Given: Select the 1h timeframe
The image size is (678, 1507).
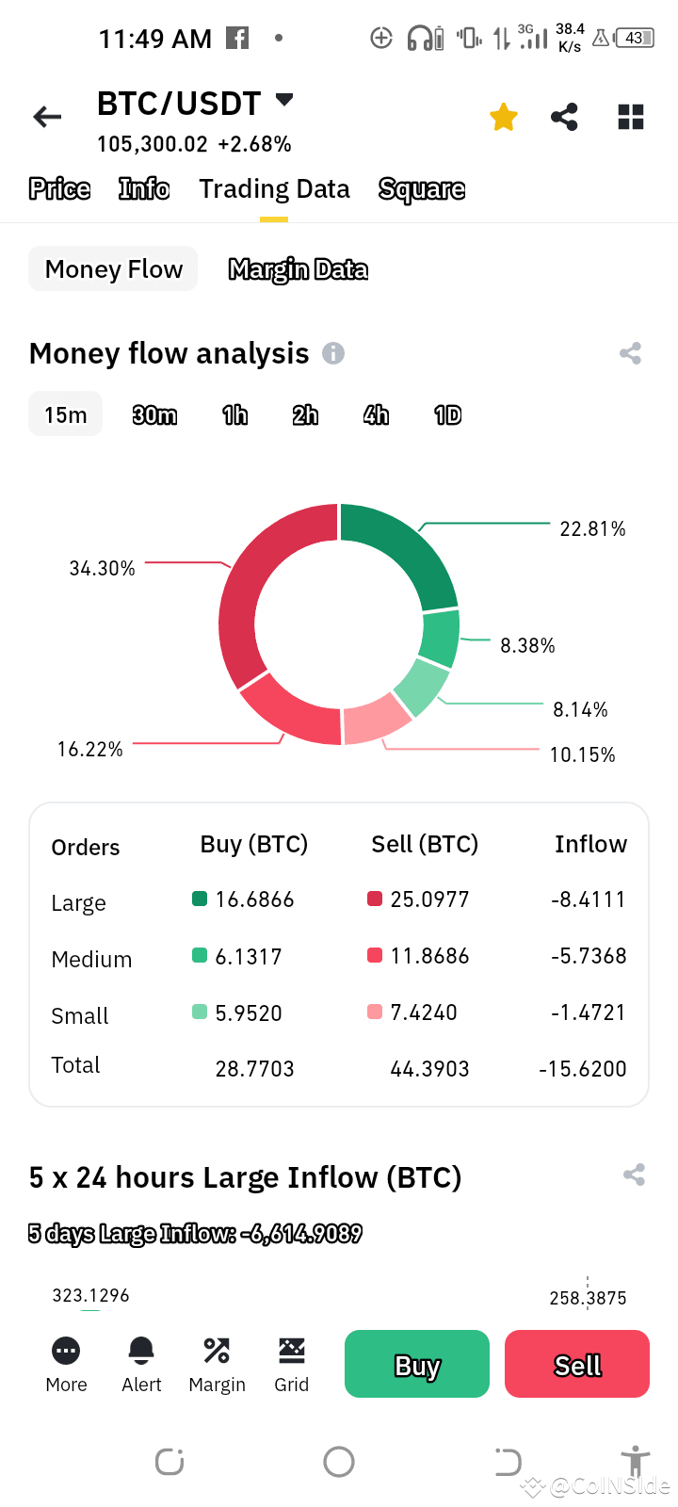Looking at the screenshot, I should (234, 413).
